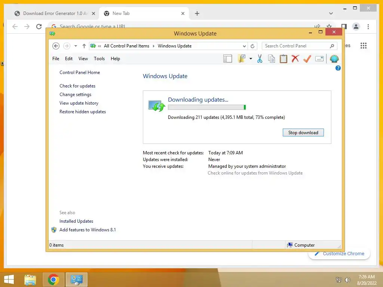Image resolution: width=383 pixels, height=287 pixels.
Task: Go up one level in Control Panel
Action: [84, 46]
